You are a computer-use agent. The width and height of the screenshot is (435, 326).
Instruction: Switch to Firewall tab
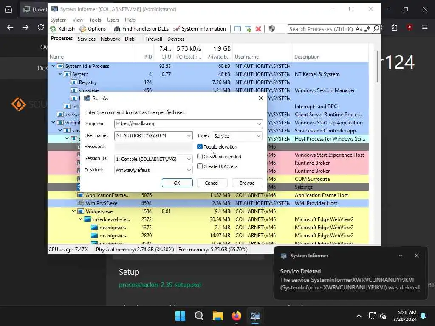[x=153, y=39]
